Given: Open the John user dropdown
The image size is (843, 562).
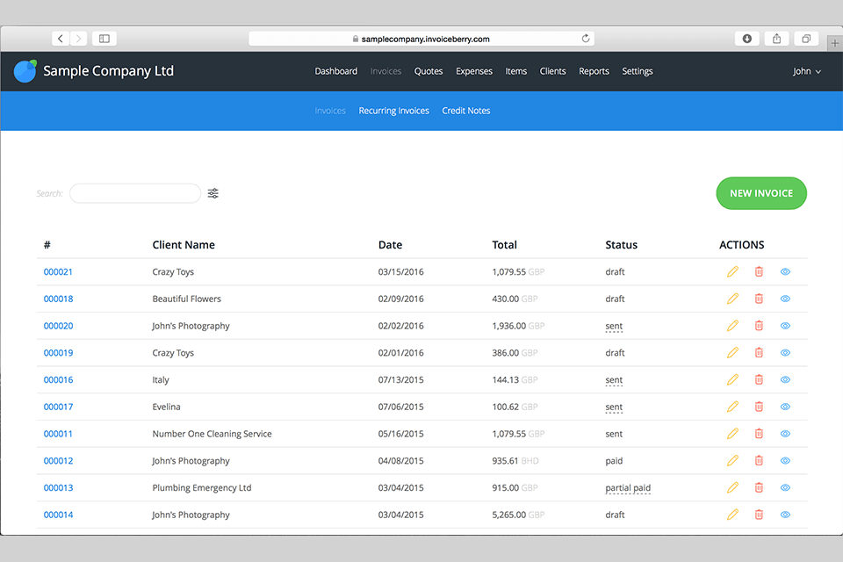Looking at the screenshot, I should pyautogui.click(x=806, y=71).
